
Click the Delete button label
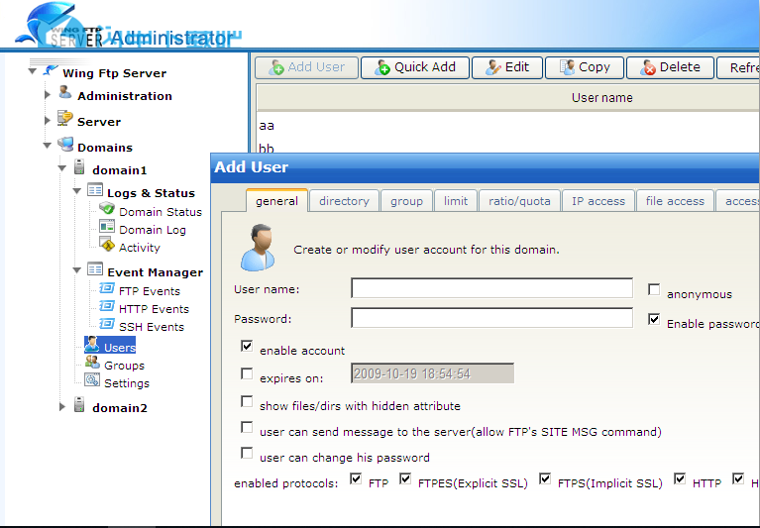click(x=680, y=66)
